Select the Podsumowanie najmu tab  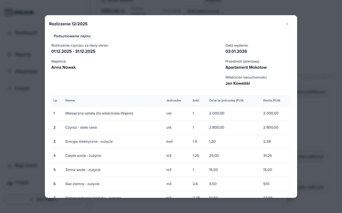pos(72,36)
